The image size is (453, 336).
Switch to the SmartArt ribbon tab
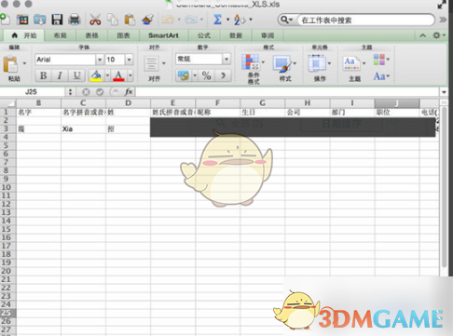click(163, 35)
